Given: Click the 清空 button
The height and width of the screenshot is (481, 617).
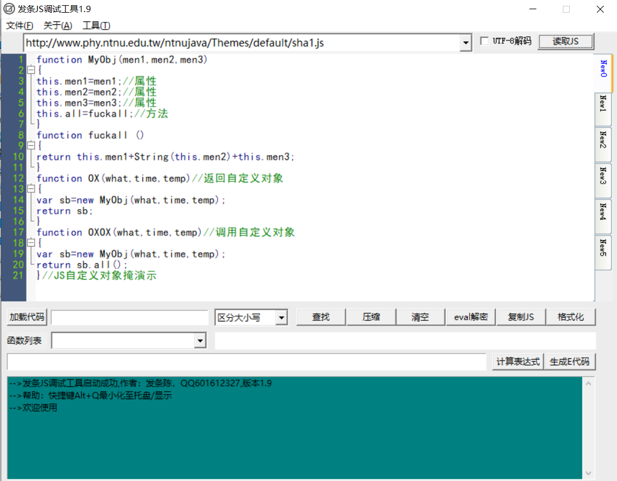Looking at the screenshot, I should tap(420, 317).
